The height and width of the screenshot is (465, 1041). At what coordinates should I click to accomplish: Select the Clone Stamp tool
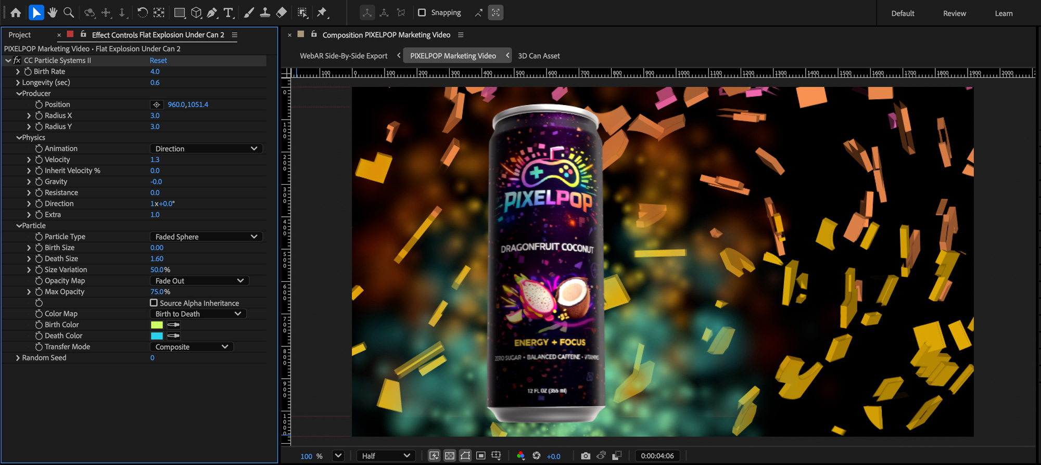click(x=265, y=12)
